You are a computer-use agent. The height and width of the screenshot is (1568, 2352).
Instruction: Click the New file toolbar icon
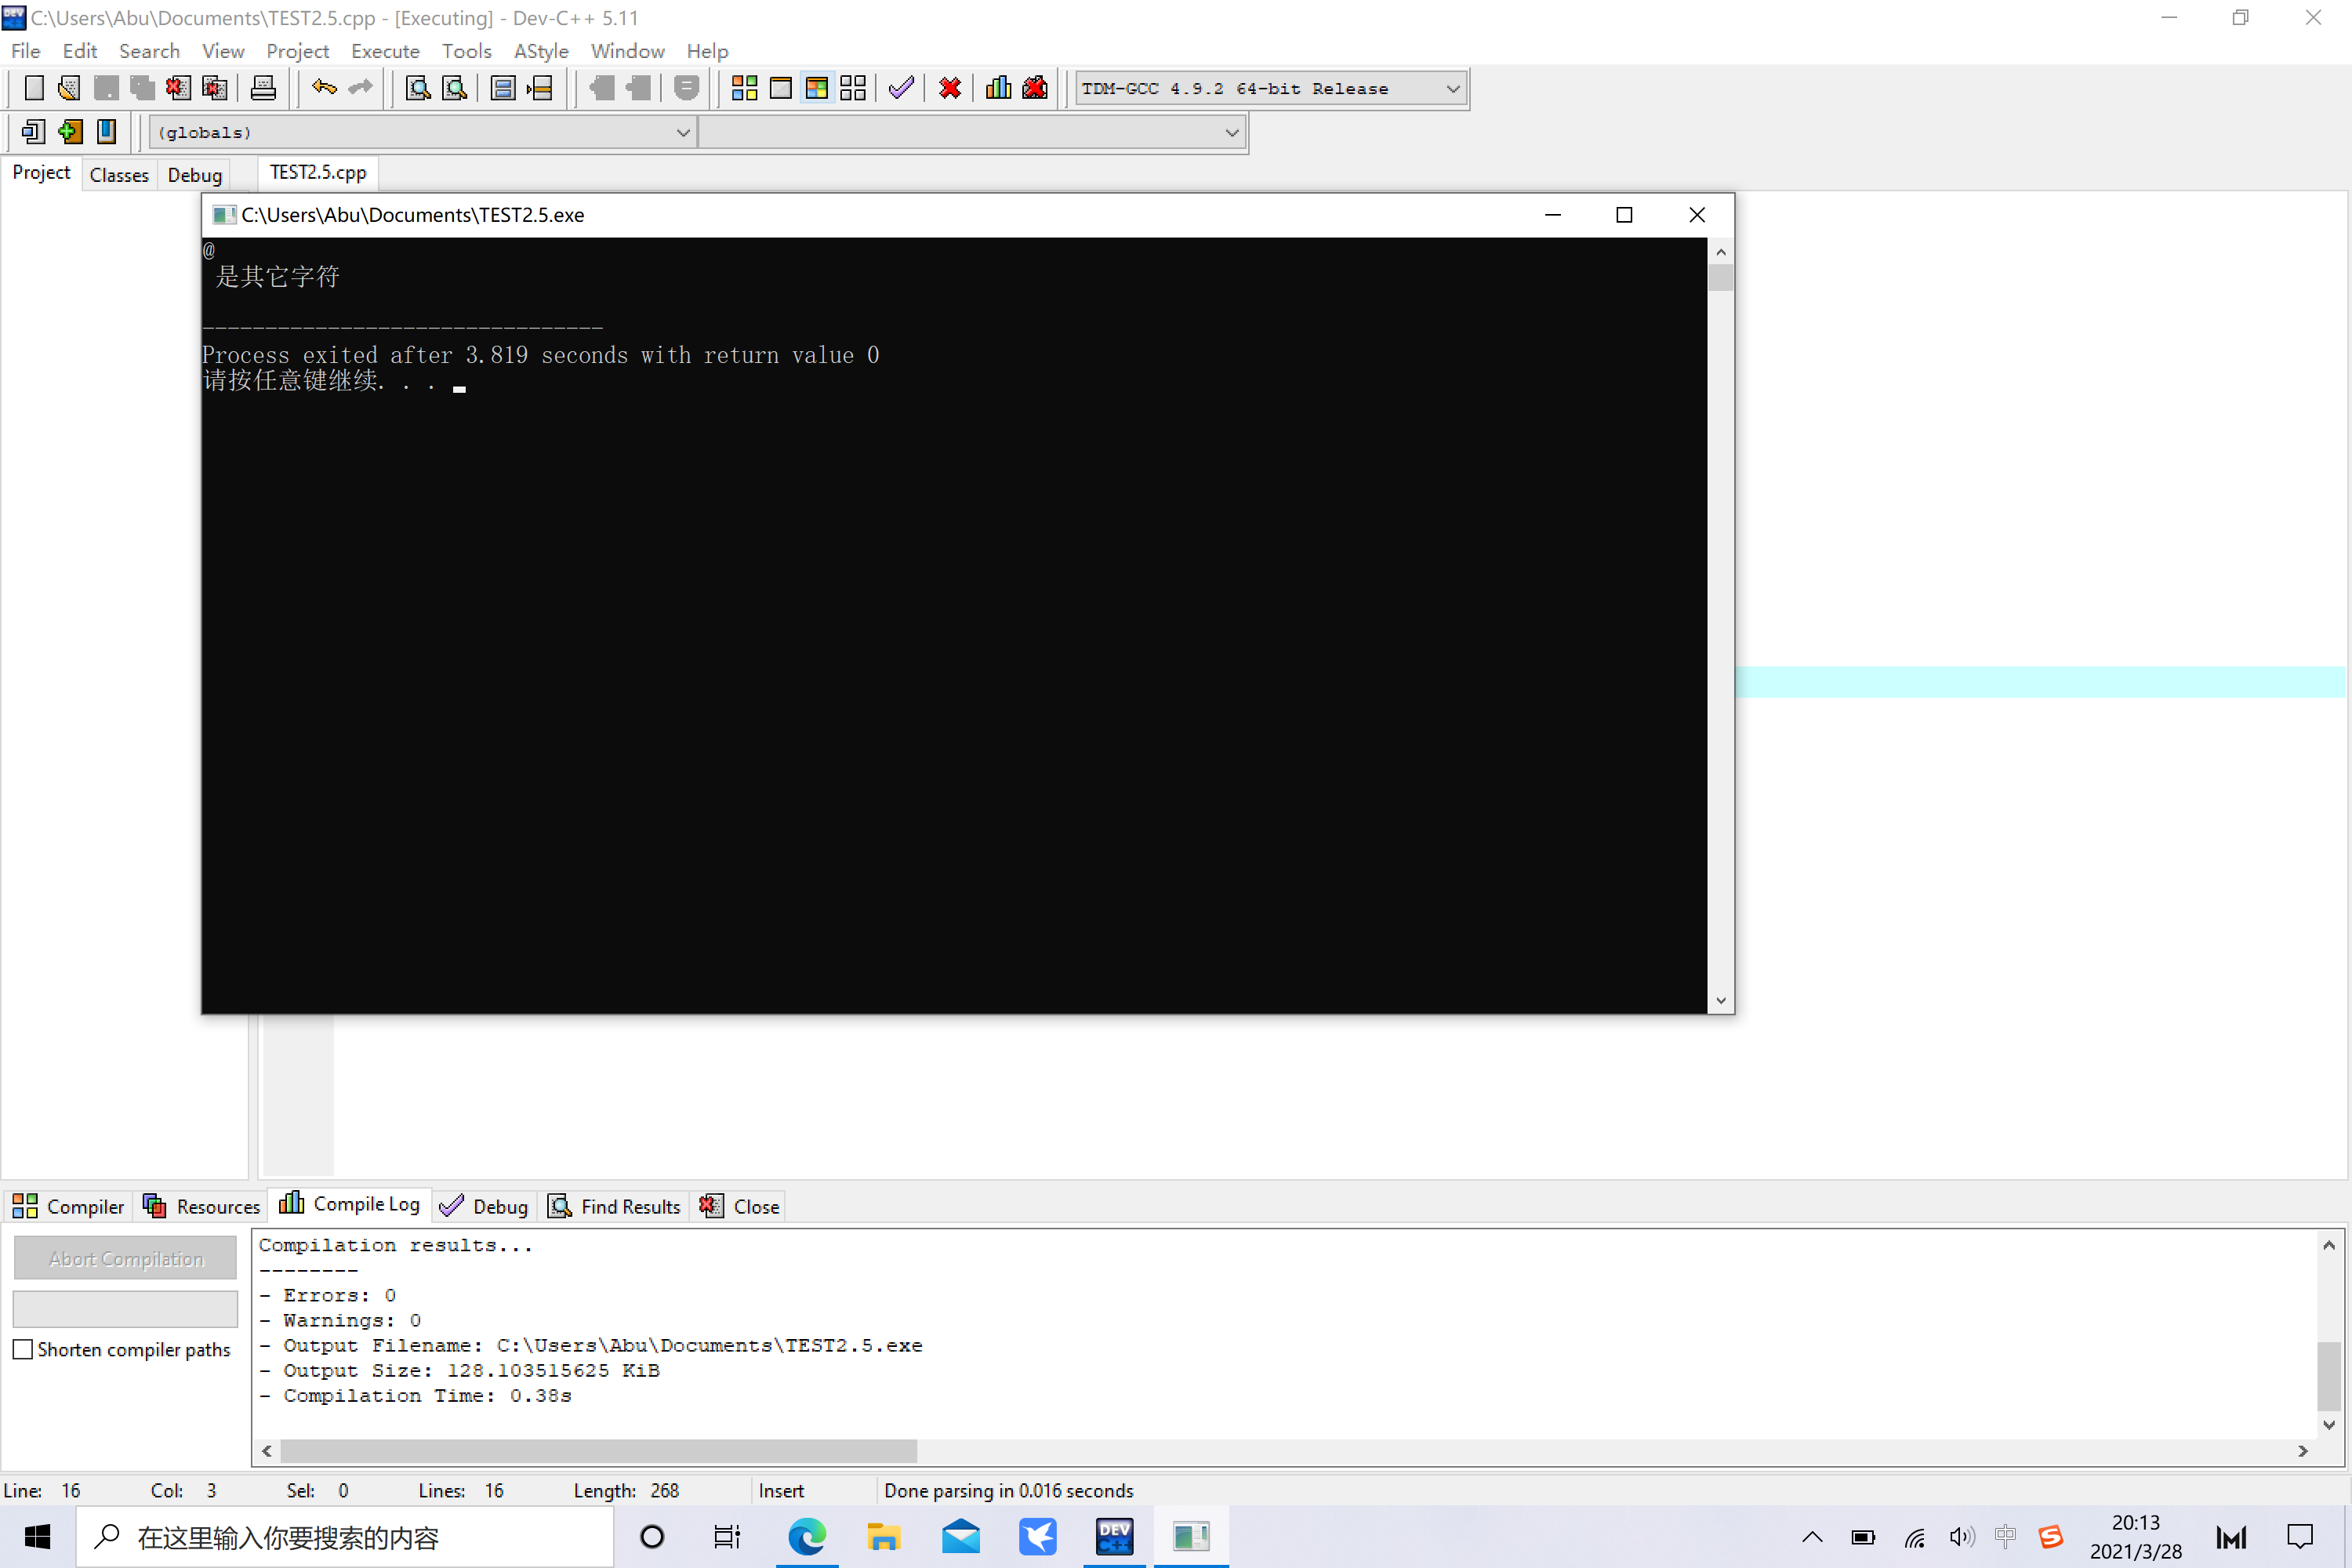click(33, 88)
